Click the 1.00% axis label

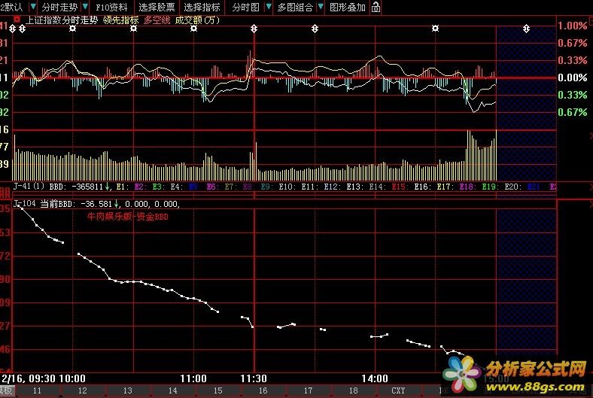pos(573,26)
